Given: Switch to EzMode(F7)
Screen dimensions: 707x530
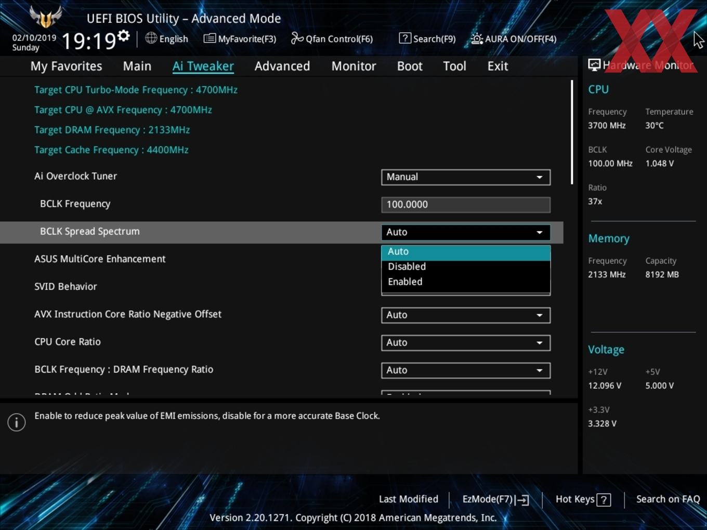Looking at the screenshot, I should click(495, 499).
